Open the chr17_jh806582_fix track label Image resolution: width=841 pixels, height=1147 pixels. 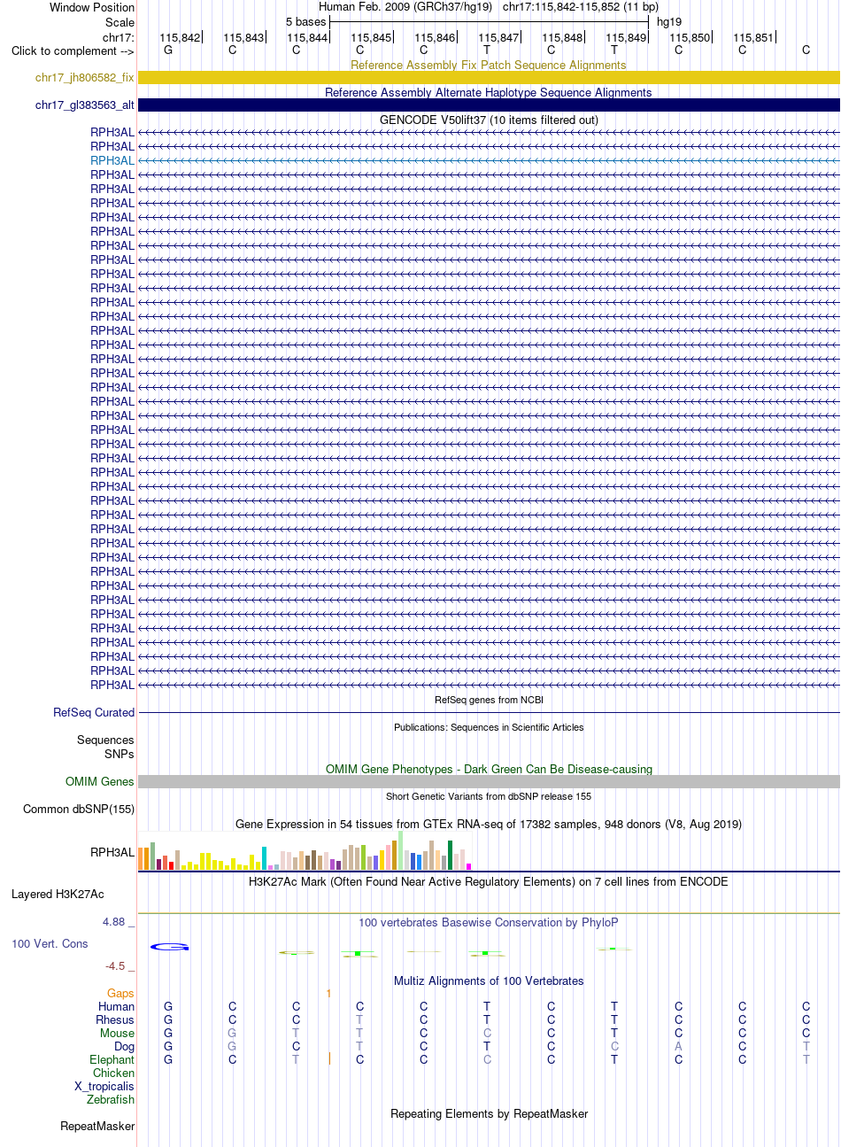(x=85, y=78)
